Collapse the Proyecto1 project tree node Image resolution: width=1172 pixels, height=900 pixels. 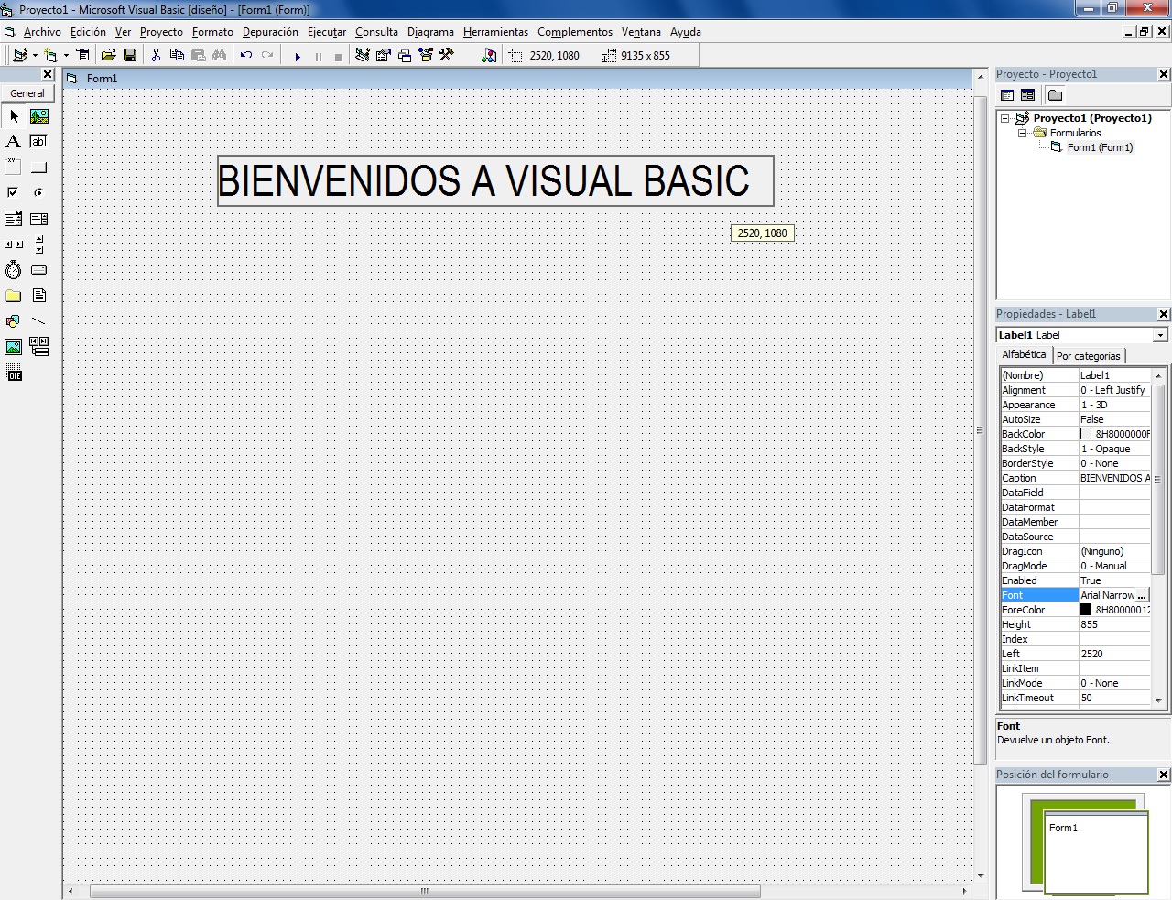point(1005,118)
